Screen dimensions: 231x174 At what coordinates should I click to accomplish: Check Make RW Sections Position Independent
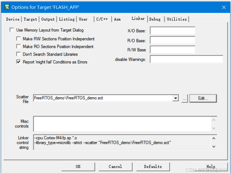18,39
